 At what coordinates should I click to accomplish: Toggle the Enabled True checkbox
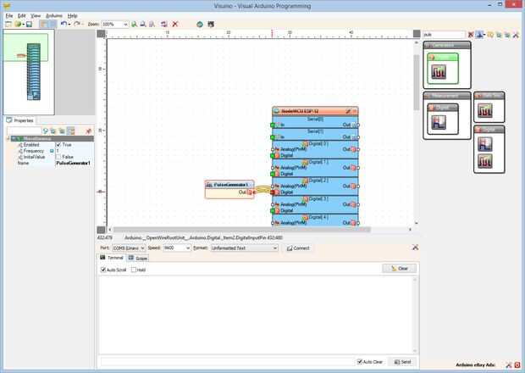coord(58,145)
